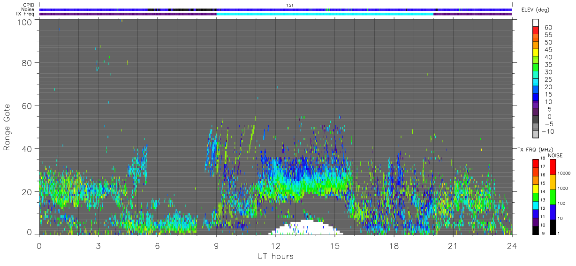Viewport: 576px width, 266px height.
Task: Click tick label 80 on the Range Gate axis
Action: [28, 62]
